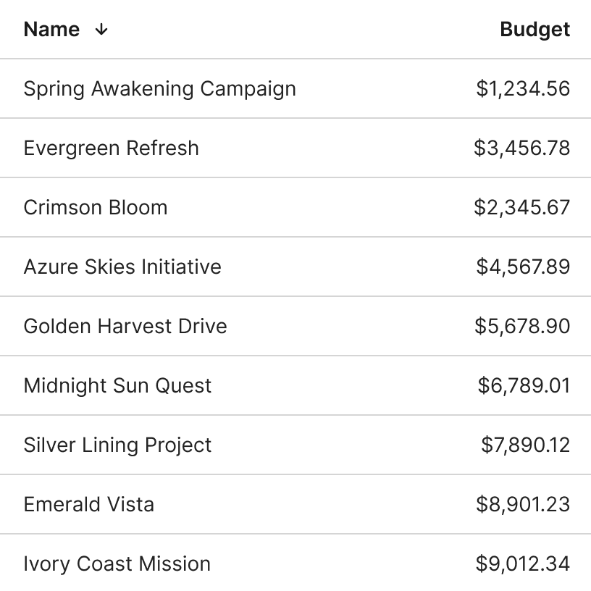Select the Ivory Coast Mission row
The image size is (591, 591).
pos(117,564)
